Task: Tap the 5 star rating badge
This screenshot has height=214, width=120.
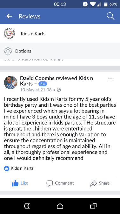Action: (43, 84)
